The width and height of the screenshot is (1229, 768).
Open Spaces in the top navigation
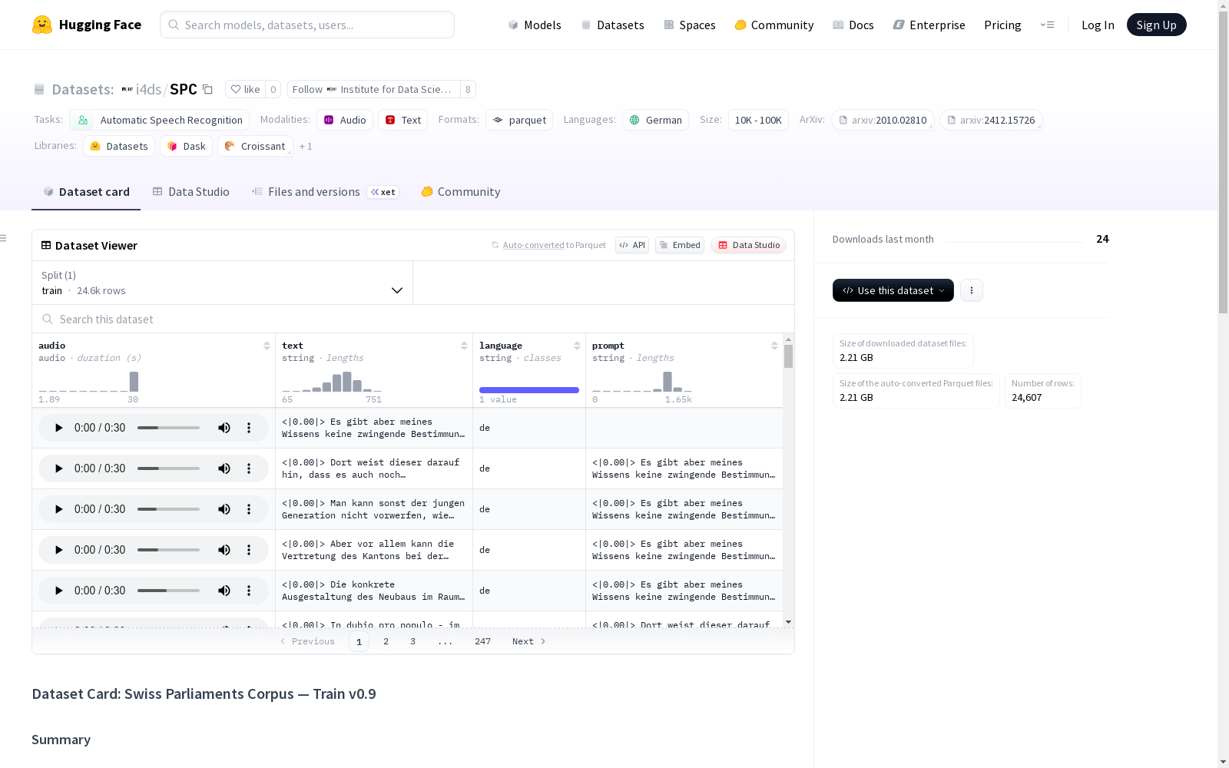pyautogui.click(x=690, y=25)
